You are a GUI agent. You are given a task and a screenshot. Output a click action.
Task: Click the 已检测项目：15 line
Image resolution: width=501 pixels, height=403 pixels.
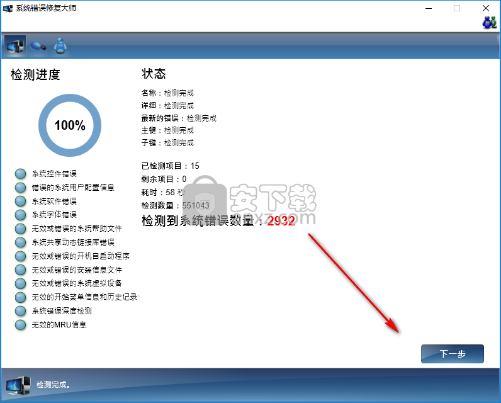pyautogui.click(x=171, y=166)
